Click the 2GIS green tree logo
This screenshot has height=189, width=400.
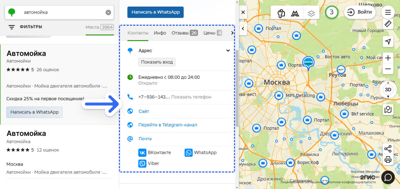tap(12, 12)
